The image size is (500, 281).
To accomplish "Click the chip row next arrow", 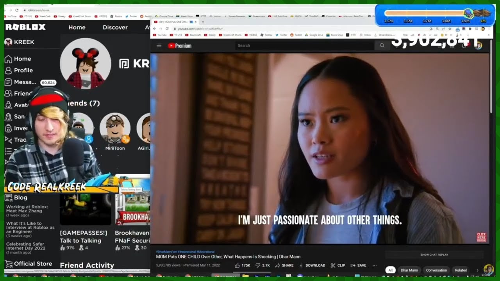I will (x=477, y=270).
